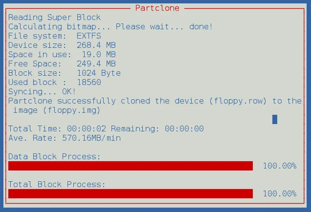Image resolution: width=311 pixels, height=212 pixels.
Task: Select the 'Used block : 18560' line
Action: 54,83
